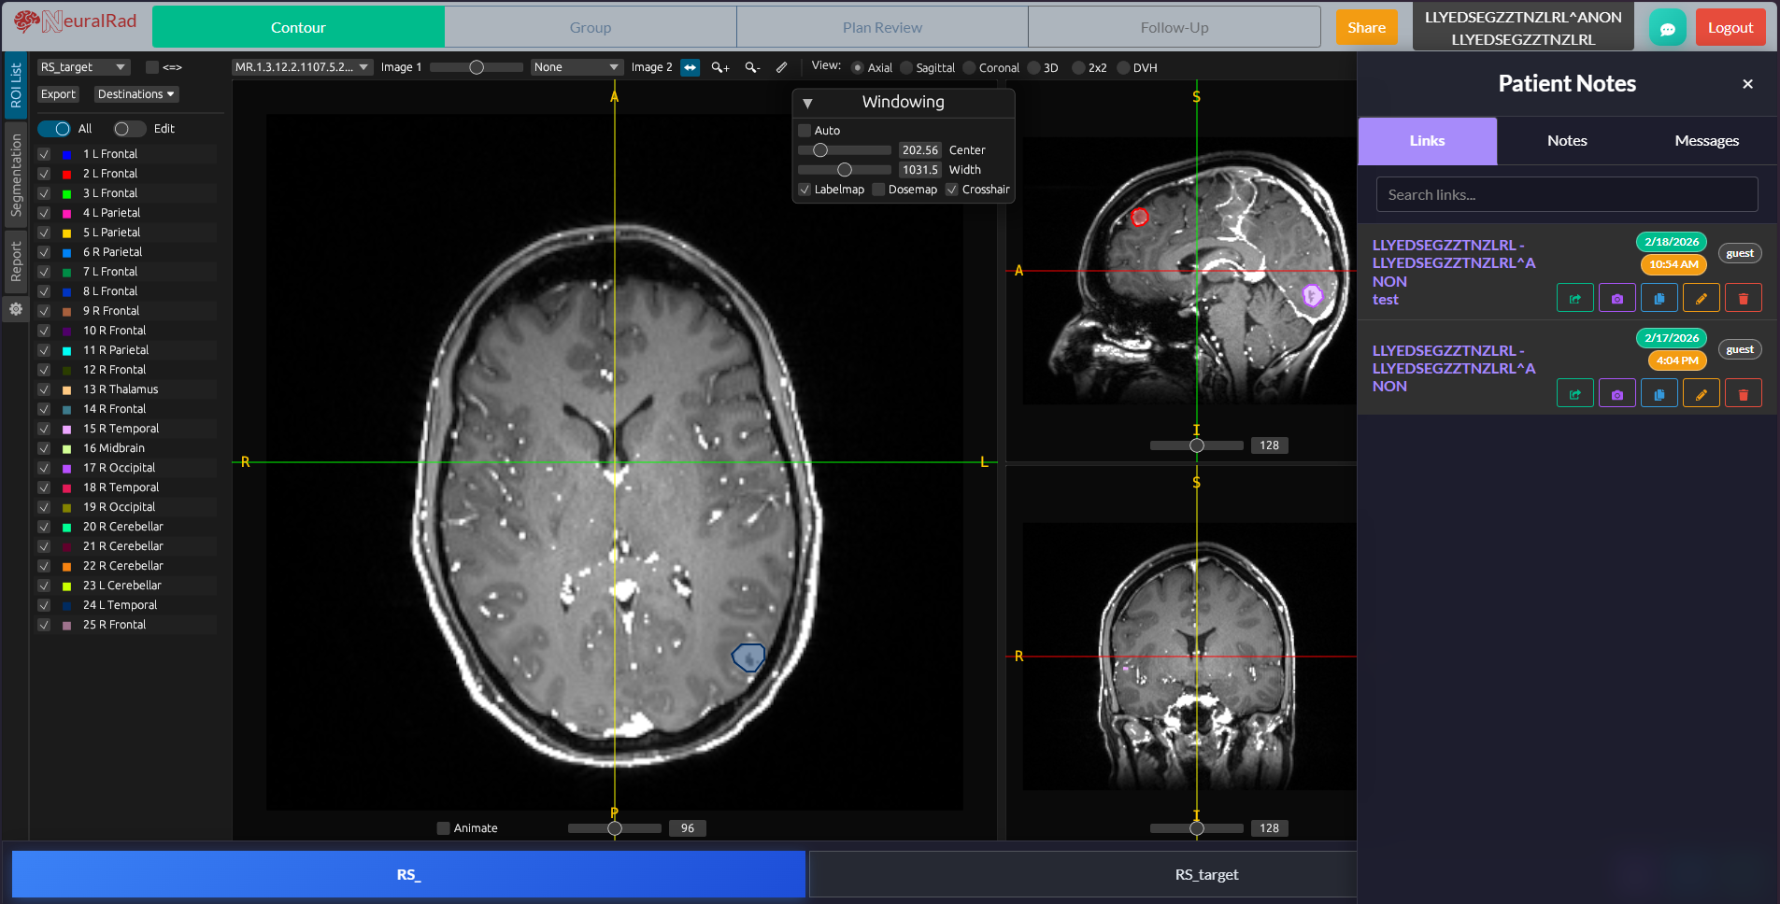The height and width of the screenshot is (904, 1780).
Task: Select the zoom-out magnifier tool
Action: pos(753,67)
